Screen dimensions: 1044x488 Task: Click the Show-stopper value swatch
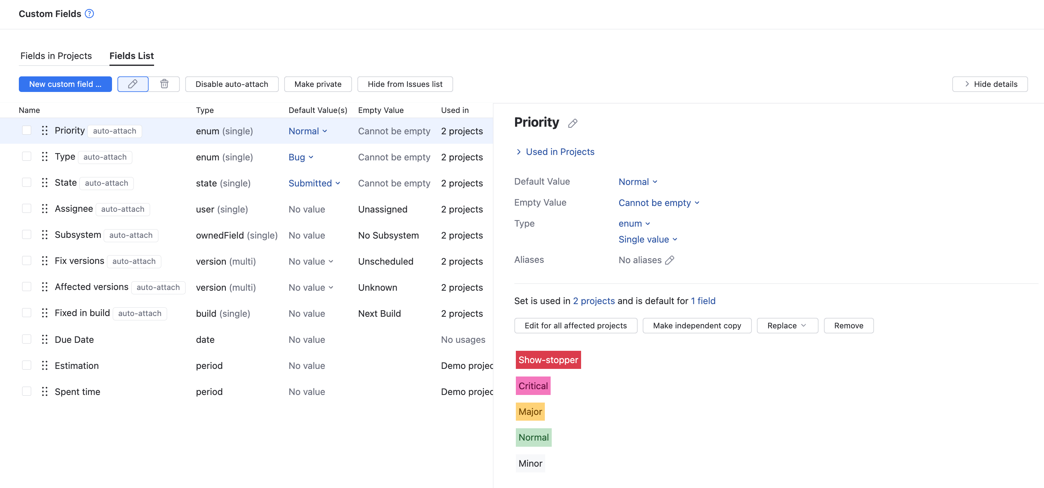point(548,359)
